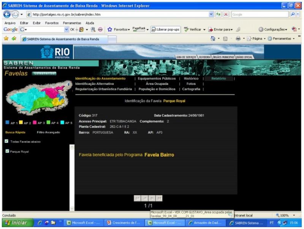This screenshot has width=304, height=229.
Task: Click the Favorites Center star icon
Action: click(x=6, y=39)
